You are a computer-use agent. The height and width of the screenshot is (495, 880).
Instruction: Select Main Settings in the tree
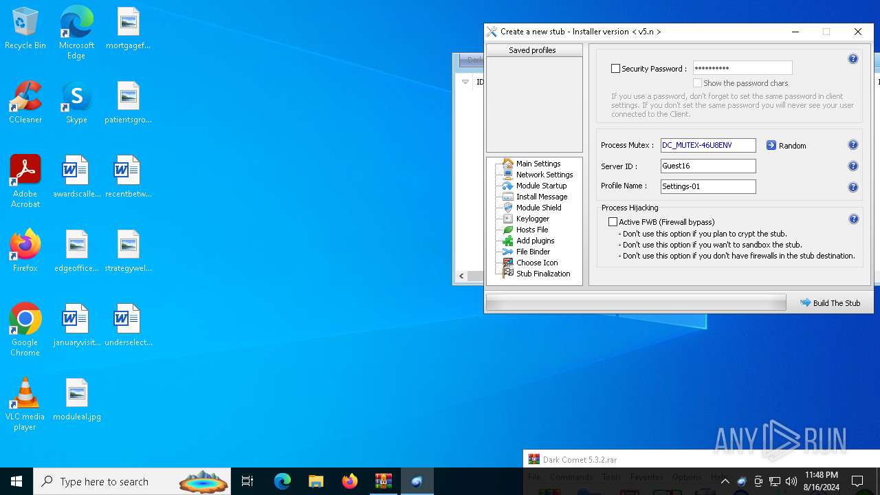click(538, 164)
